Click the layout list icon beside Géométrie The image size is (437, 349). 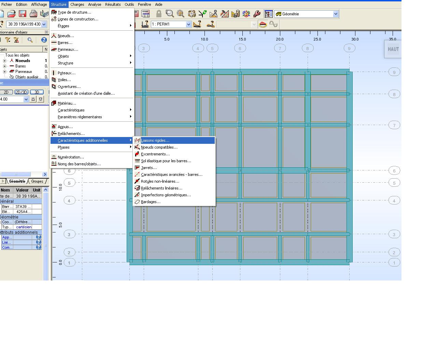[269, 14]
